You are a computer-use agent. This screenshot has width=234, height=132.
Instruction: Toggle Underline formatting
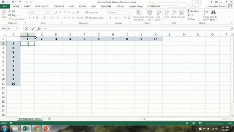[x=37, y=18]
